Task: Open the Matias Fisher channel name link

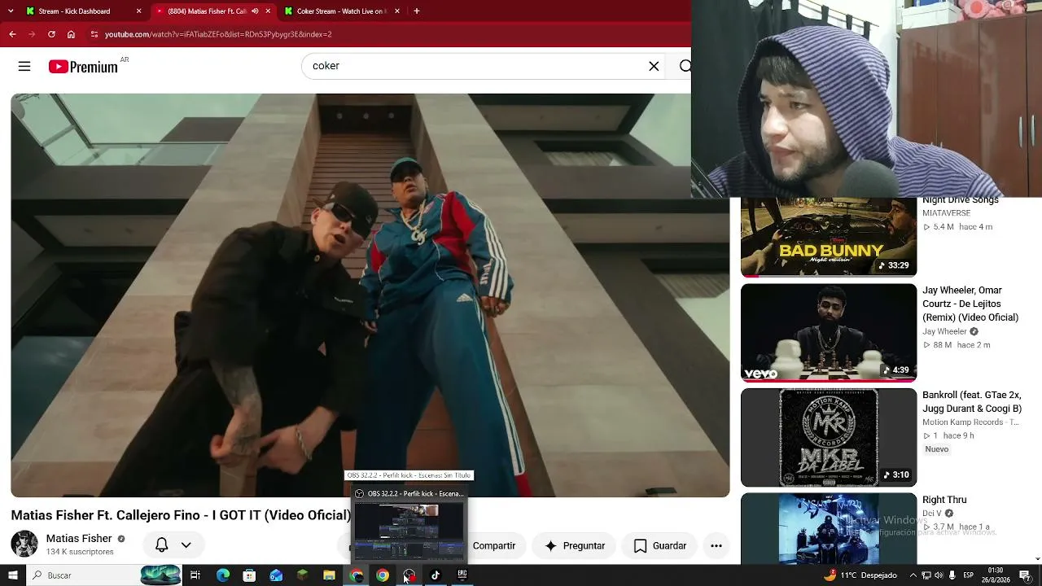Action: click(x=79, y=539)
